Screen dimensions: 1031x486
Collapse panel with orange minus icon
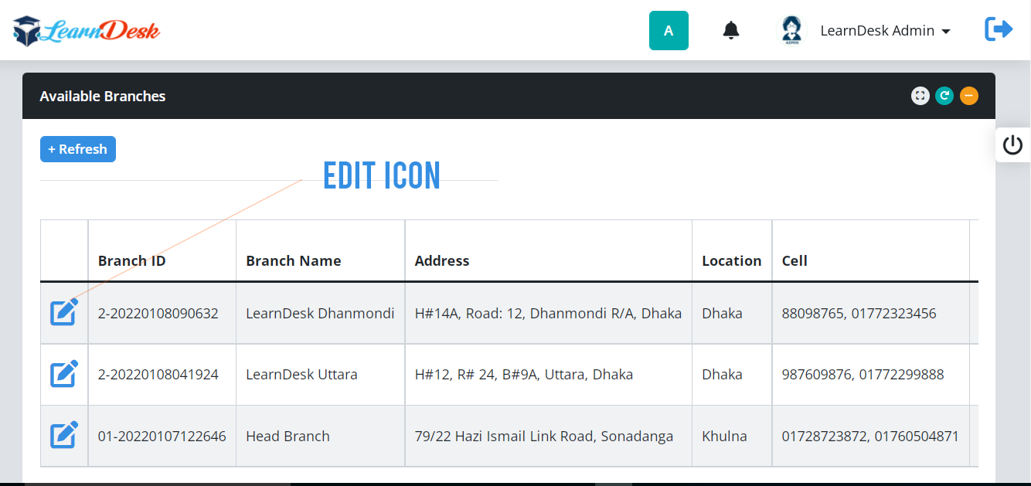(969, 96)
